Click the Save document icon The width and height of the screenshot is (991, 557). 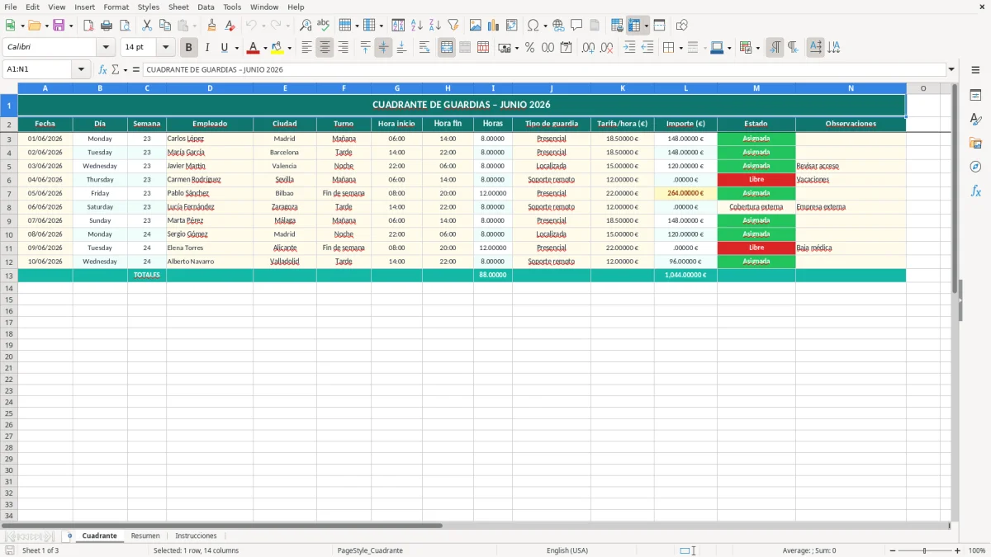tap(59, 26)
